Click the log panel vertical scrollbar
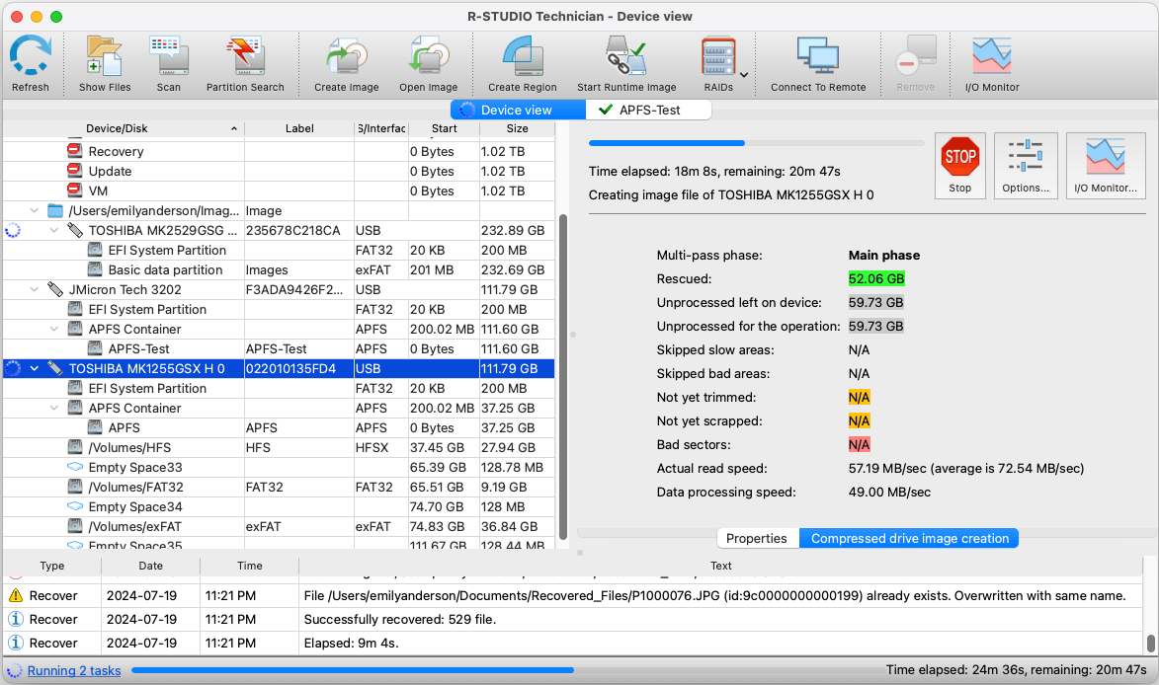 [1151, 643]
